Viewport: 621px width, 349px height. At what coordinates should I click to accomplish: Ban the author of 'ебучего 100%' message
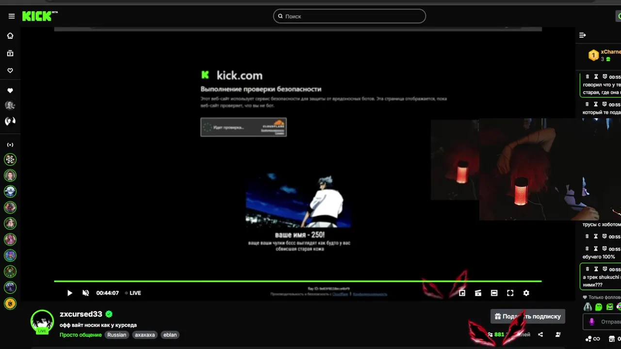click(x=605, y=249)
